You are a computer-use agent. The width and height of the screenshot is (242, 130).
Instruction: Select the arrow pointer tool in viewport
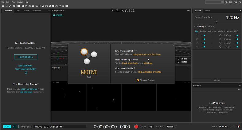(x=113, y=10)
